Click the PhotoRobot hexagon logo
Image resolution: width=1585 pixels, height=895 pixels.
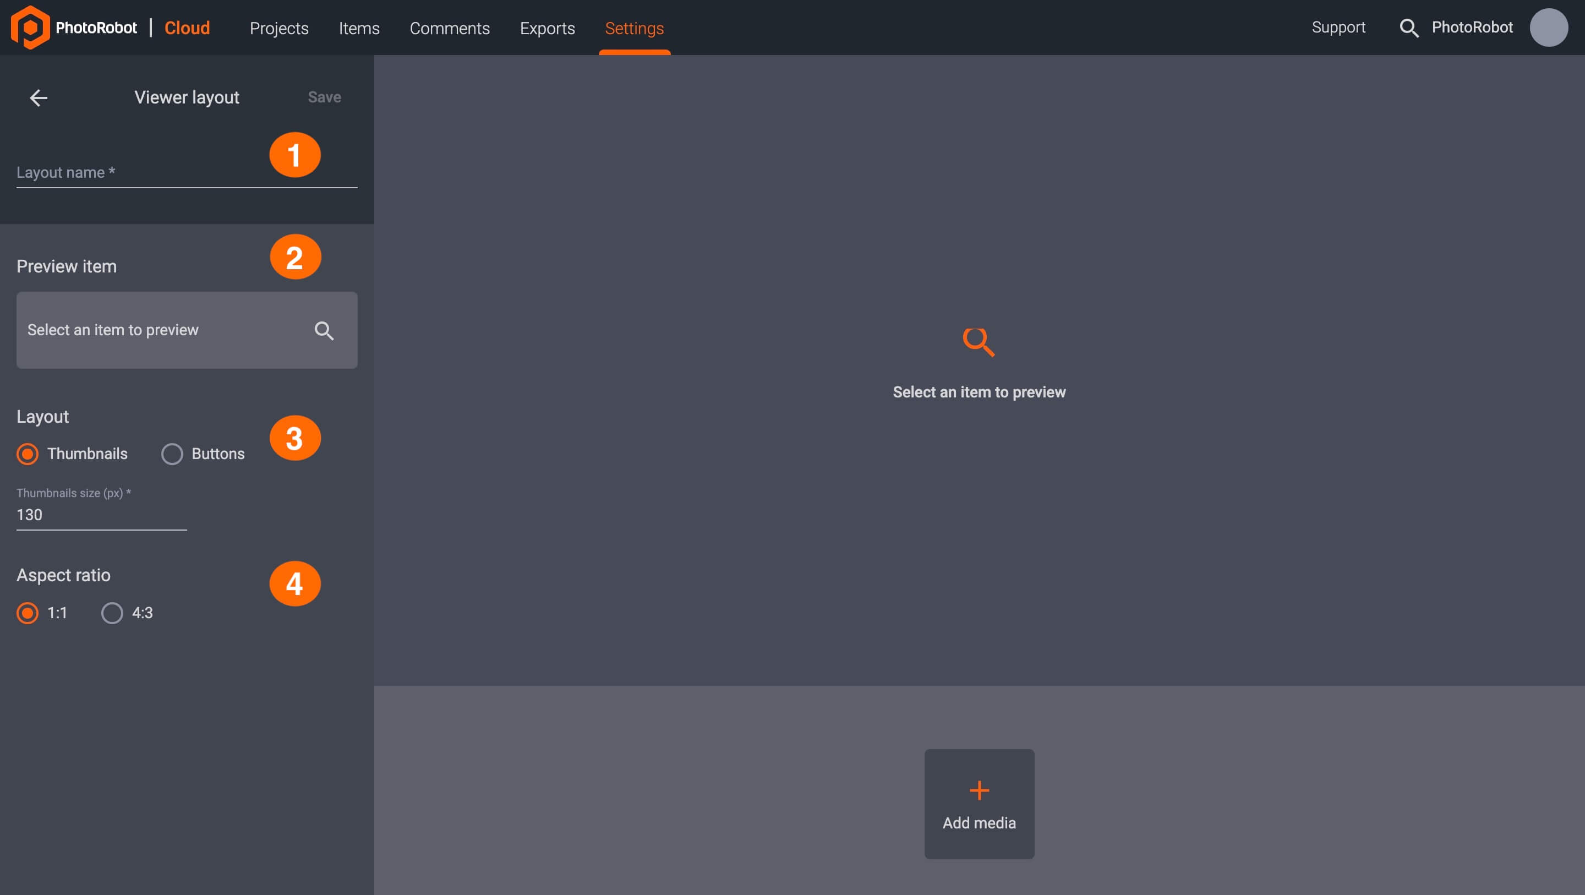pyautogui.click(x=30, y=27)
